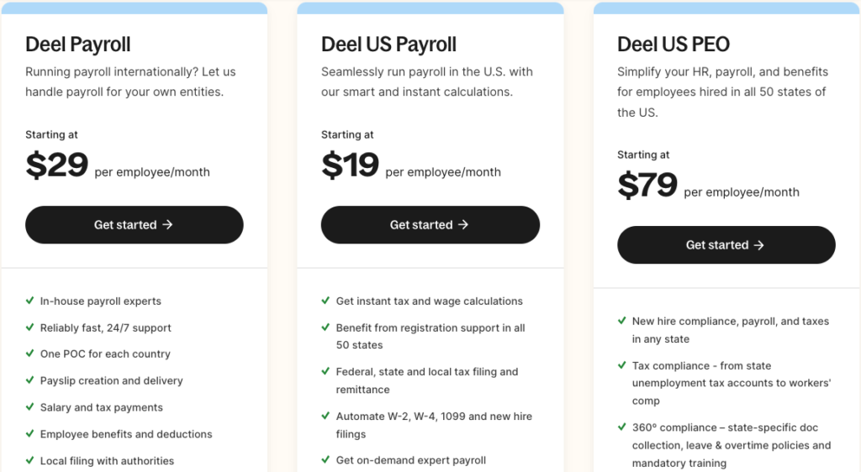
Task: Click checkmark beside One POC for each country
Action: click(x=29, y=354)
